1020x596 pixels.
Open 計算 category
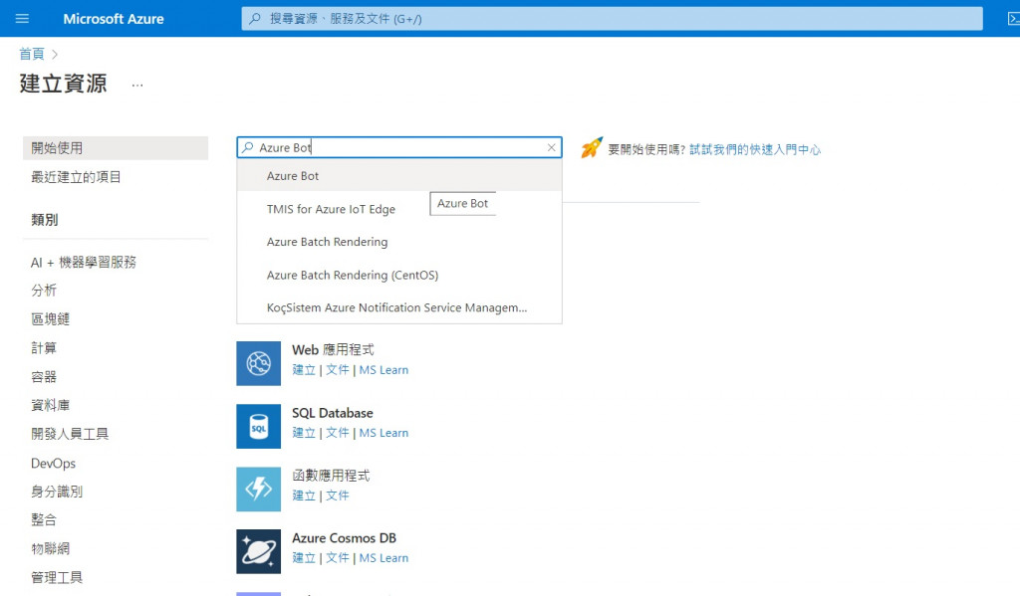point(44,347)
